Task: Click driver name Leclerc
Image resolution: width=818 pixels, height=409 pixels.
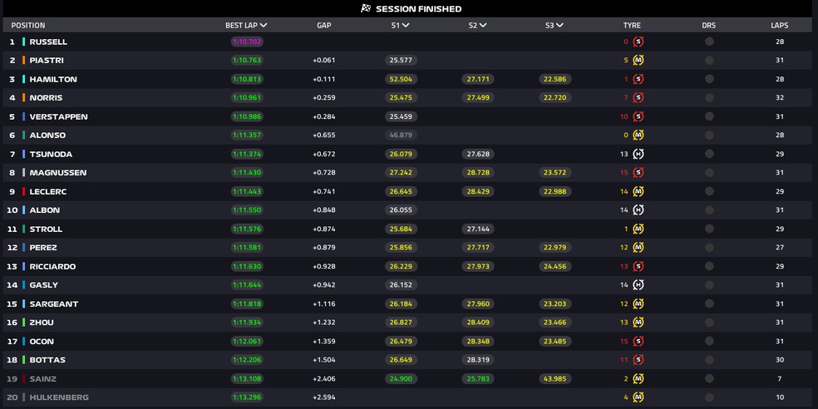Action: pyautogui.click(x=48, y=191)
